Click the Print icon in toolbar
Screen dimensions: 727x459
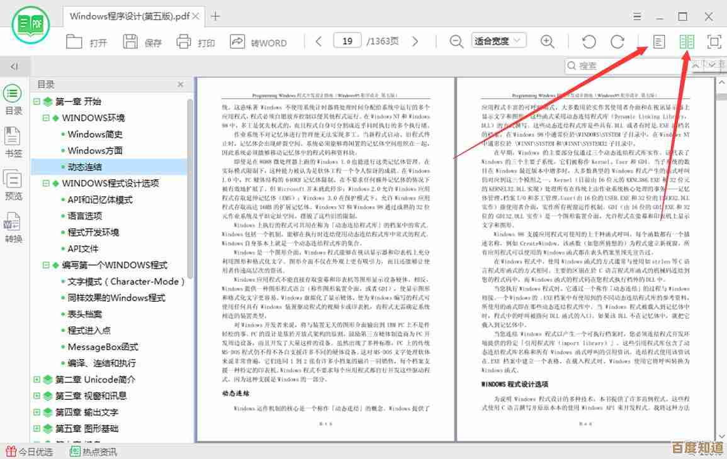coord(184,42)
